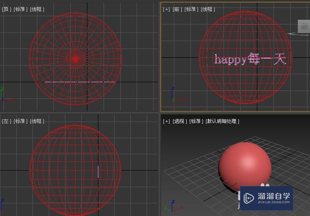Open [线框] shading menu in Top viewport
Image resolution: width=310 pixels, height=216 pixels.
[37, 9]
